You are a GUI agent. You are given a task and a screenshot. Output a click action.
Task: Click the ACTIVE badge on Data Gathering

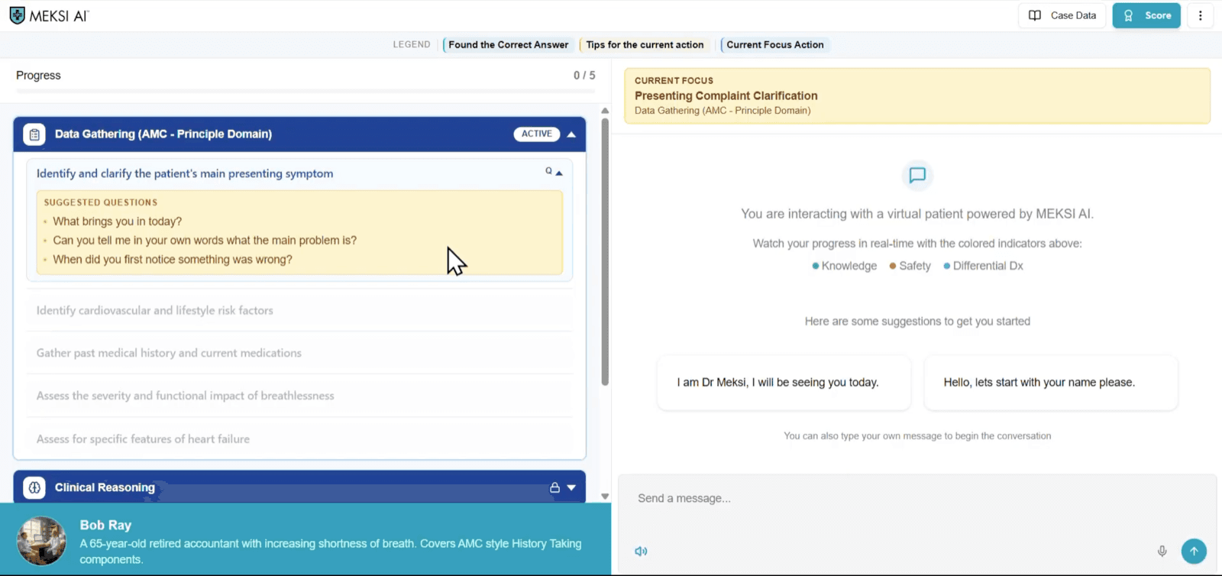536,134
